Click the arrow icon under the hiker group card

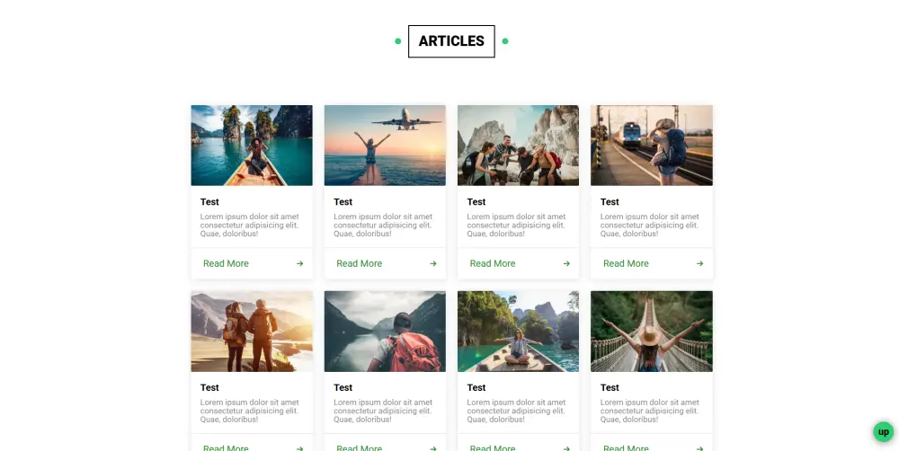pyautogui.click(x=566, y=263)
